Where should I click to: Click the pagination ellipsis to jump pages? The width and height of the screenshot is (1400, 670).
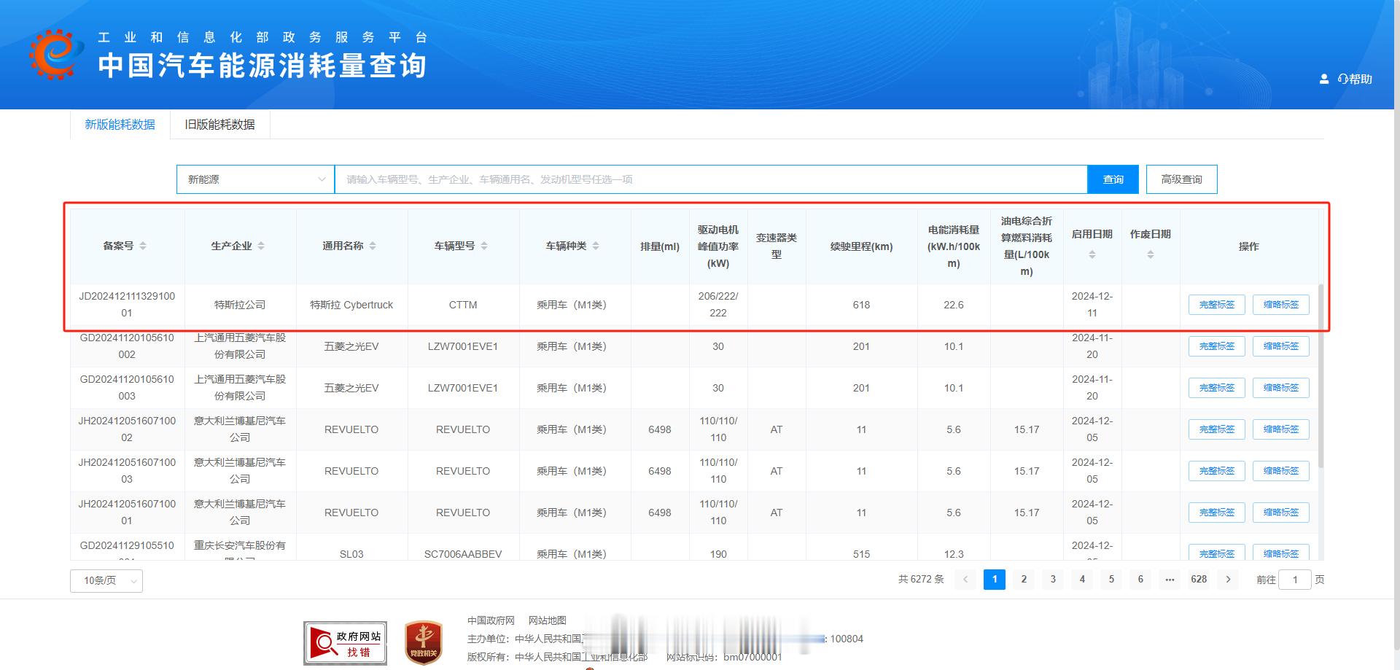pos(1170,580)
